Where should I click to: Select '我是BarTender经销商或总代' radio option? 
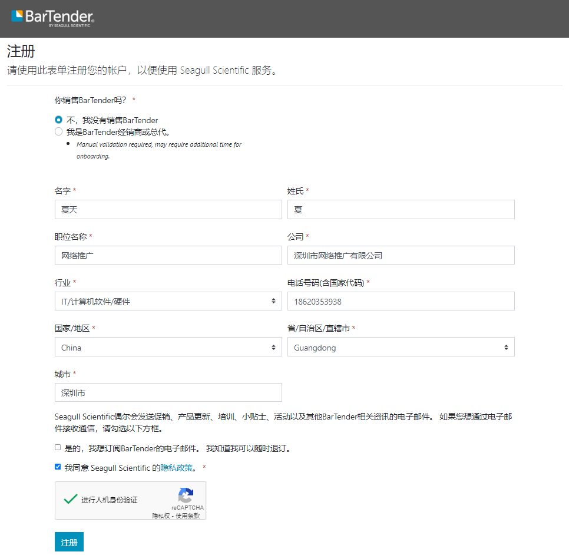point(58,131)
